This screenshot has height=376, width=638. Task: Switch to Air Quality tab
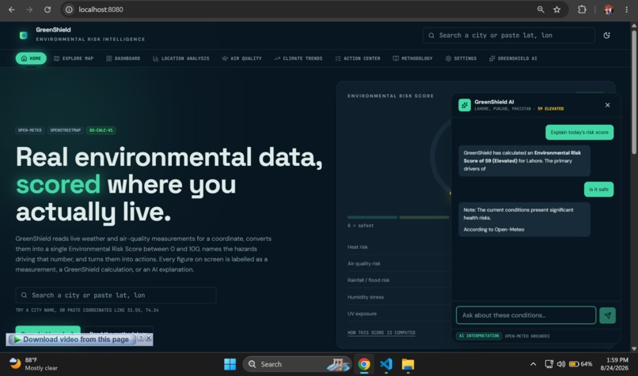[241, 58]
